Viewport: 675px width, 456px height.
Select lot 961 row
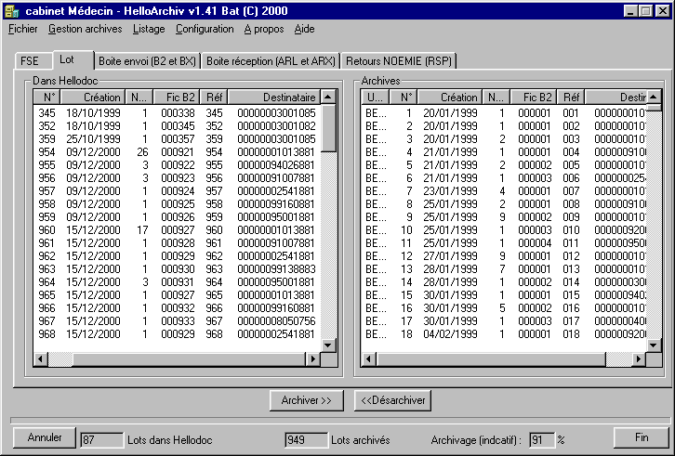[x=177, y=243]
